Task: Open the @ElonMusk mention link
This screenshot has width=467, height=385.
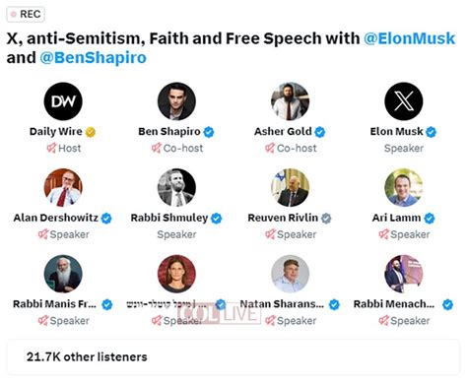Action: pyautogui.click(x=410, y=38)
